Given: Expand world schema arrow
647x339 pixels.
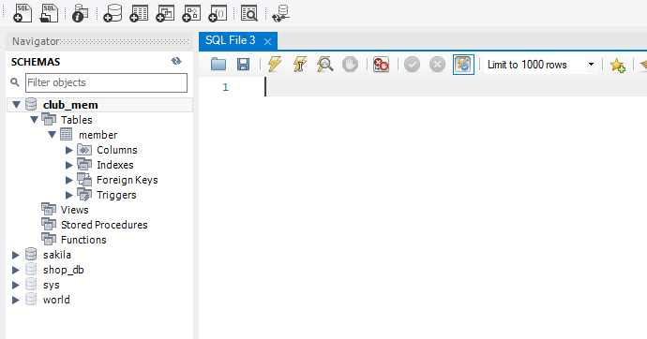Looking at the screenshot, I should pyautogui.click(x=16, y=300).
